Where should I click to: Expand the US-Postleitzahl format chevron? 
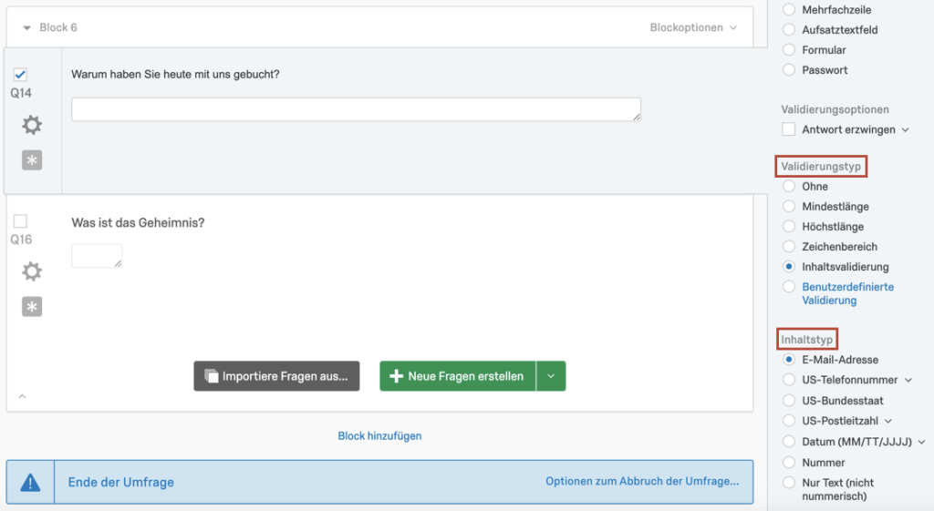coord(888,421)
